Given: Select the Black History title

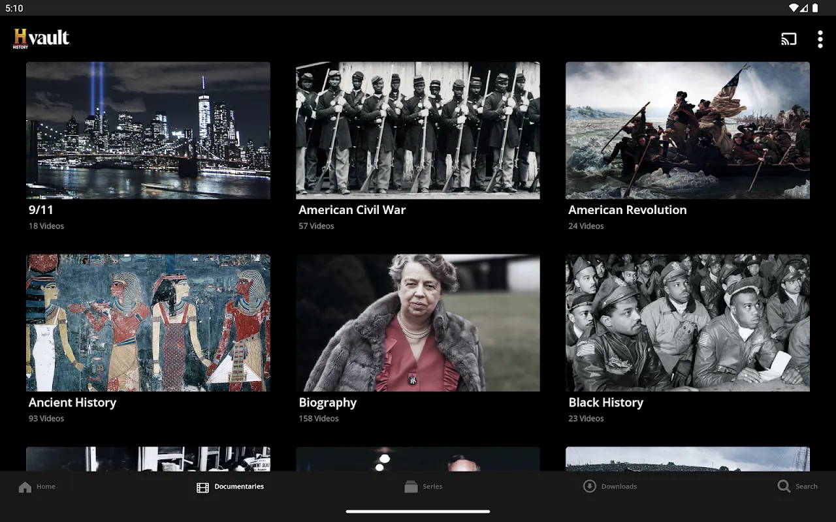Looking at the screenshot, I should 606,403.
